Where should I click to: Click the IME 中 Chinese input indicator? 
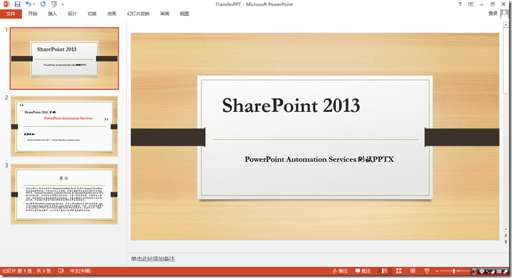[x=481, y=271]
